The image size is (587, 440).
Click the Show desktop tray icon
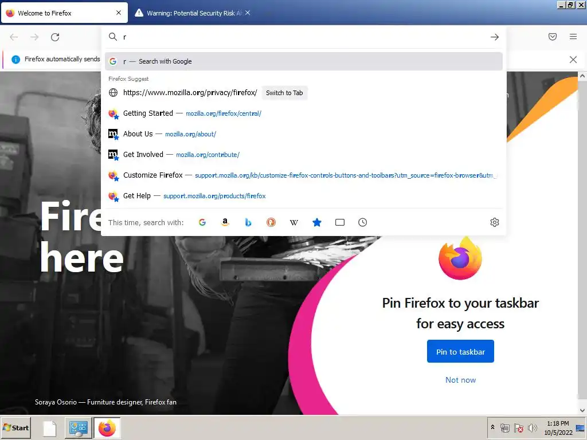pyautogui.click(x=581, y=427)
